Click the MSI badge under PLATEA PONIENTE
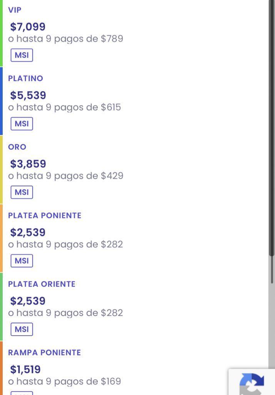This screenshot has height=395, width=275. (x=22, y=261)
